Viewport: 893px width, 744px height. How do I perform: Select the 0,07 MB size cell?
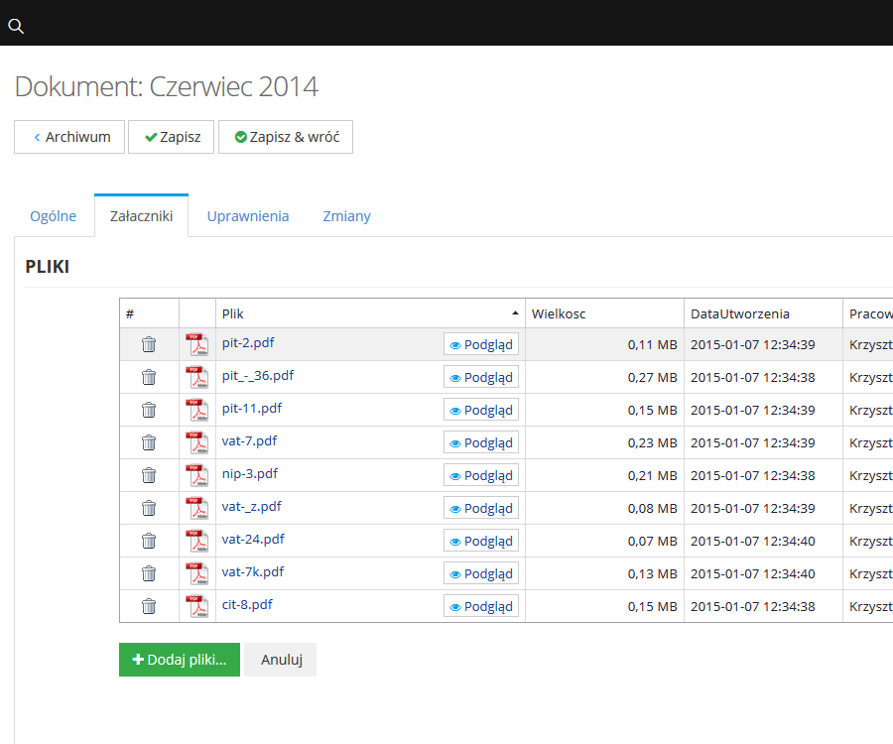pyautogui.click(x=604, y=541)
